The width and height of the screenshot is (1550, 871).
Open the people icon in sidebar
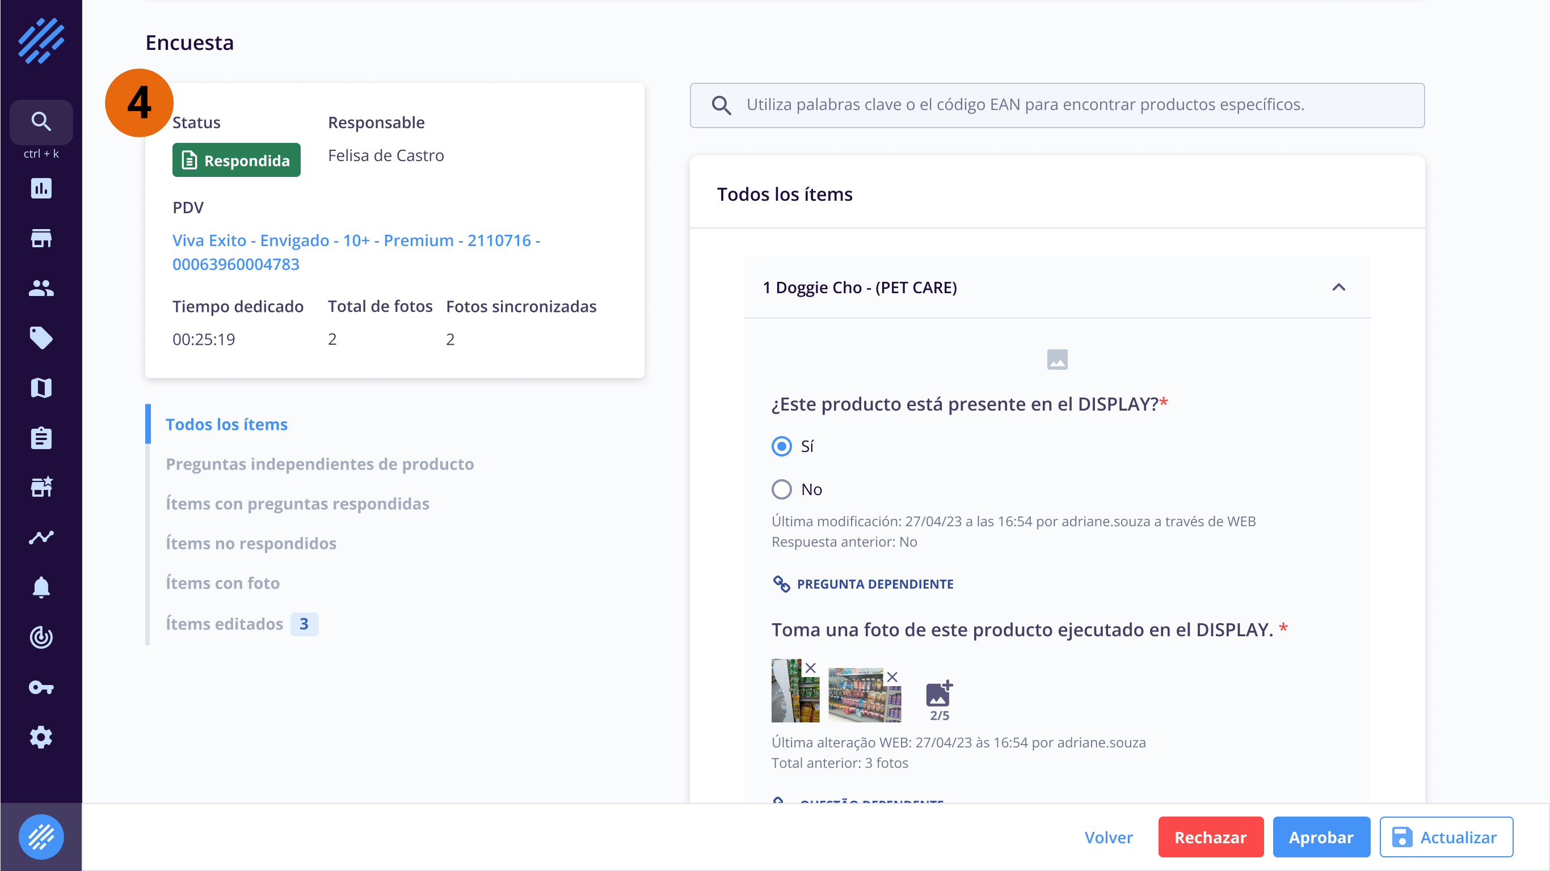click(x=41, y=288)
